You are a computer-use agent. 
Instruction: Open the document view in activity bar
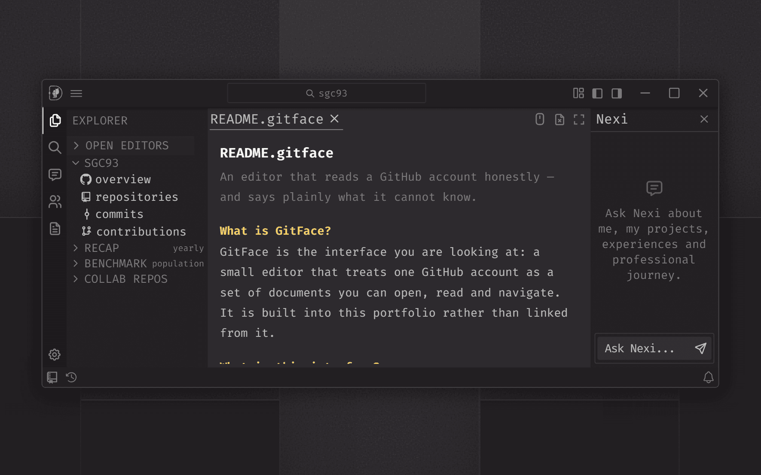click(55, 229)
